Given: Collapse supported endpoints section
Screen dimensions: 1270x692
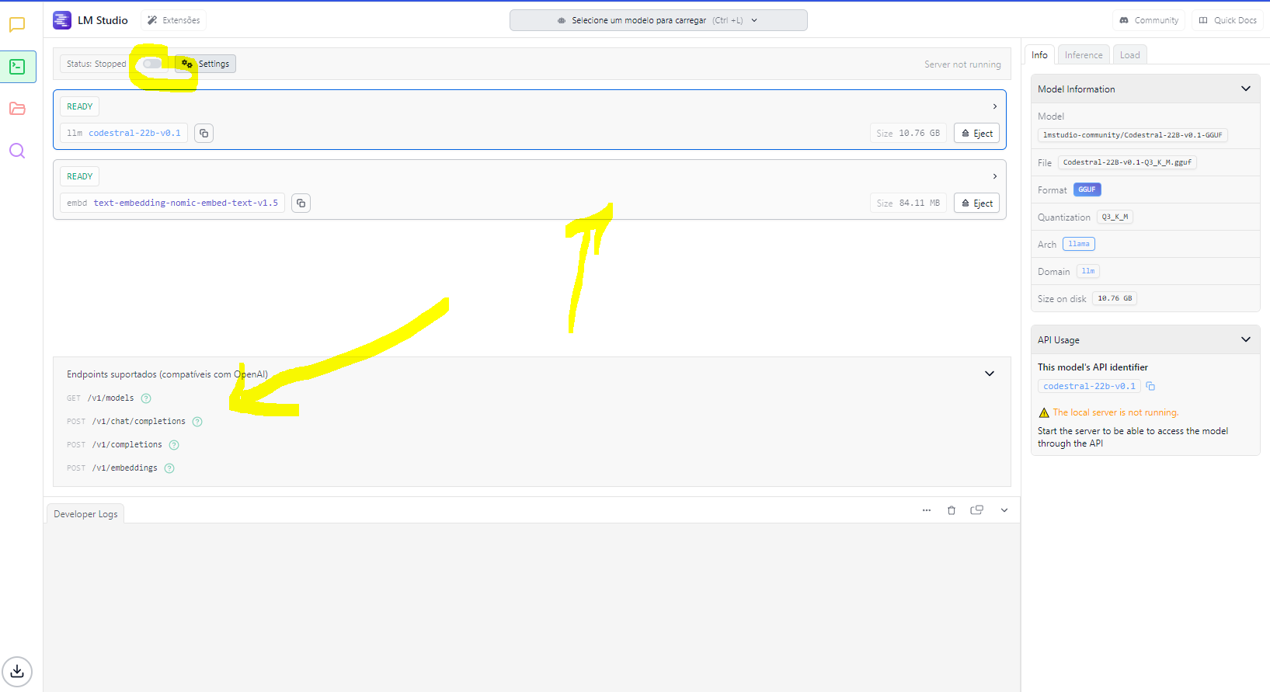Looking at the screenshot, I should [x=990, y=374].
